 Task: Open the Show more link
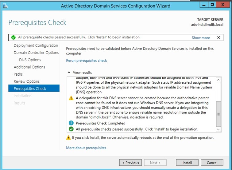[x=201, y=38]
